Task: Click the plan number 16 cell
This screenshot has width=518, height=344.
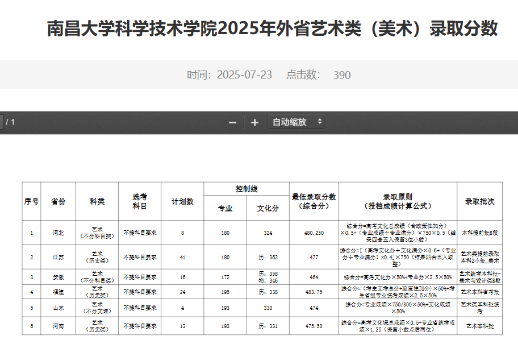Action: pyautogui.click(x=182, y=277)
